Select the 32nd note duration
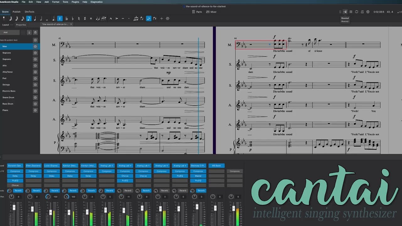The image size is (402, 226). [17, 19]
